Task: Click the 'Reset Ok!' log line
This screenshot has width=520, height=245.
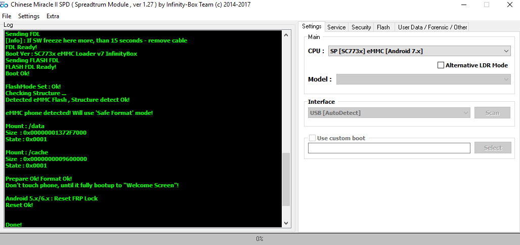Action: (x=19, y=205)
